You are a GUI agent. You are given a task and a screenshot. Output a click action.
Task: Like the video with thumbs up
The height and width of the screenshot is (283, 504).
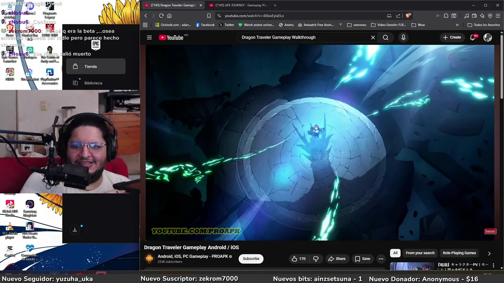(298, 259)
